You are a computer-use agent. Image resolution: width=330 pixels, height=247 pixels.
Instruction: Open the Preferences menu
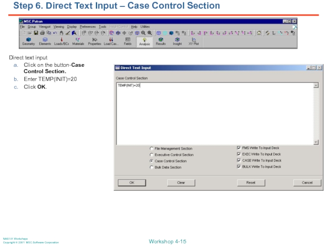click(x=87, y=27)
